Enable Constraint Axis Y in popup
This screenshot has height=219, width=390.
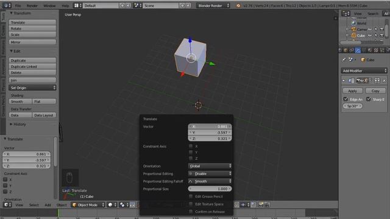(191, 152)
